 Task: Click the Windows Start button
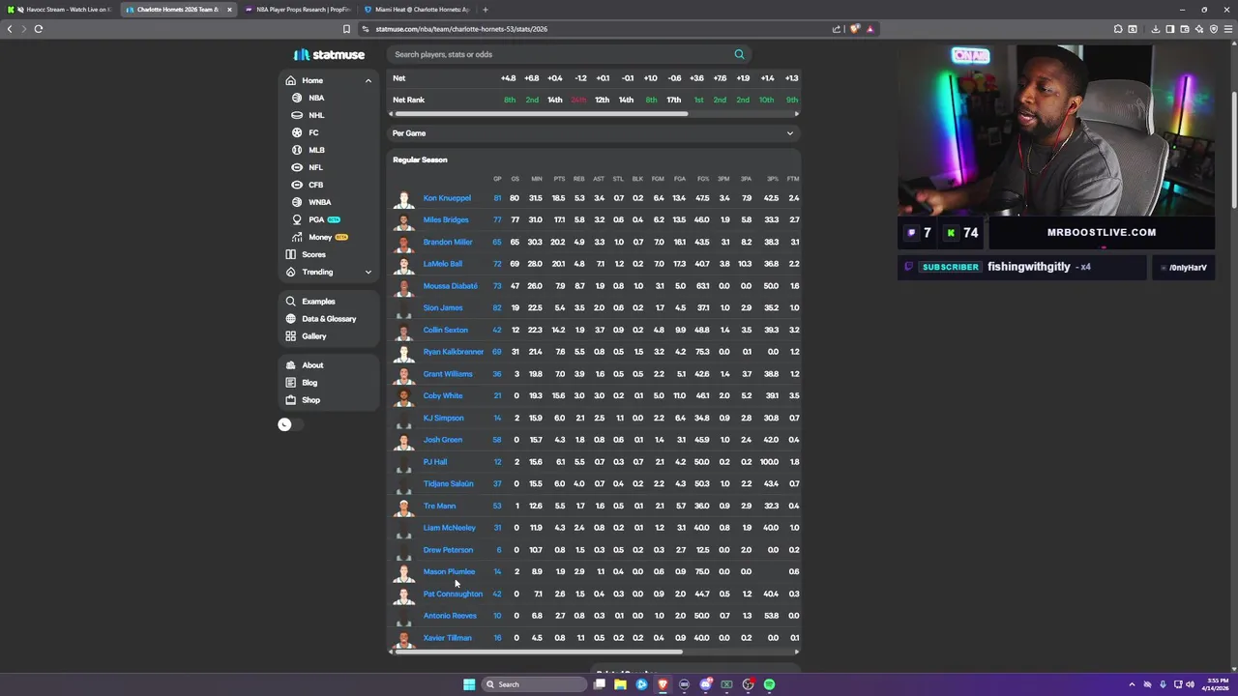(x=469, y=684)
